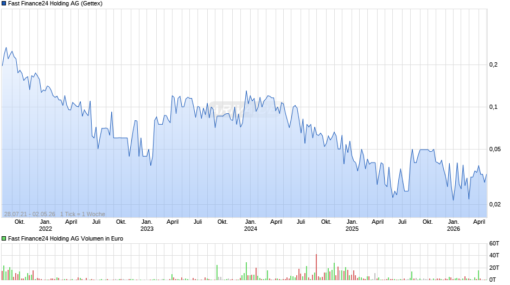Click the 60T volume axis label
Image resolution: width=510 pixels, height=285 pixels.
pyautogui.click(x=494, y=243)
